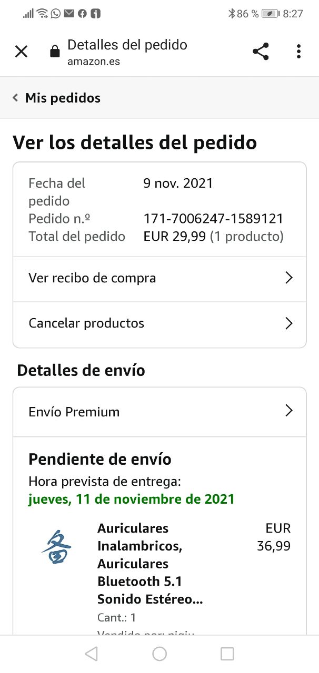Go back to Mis pedidos
The width and height of the screenshot is (319, 673).
63,98
